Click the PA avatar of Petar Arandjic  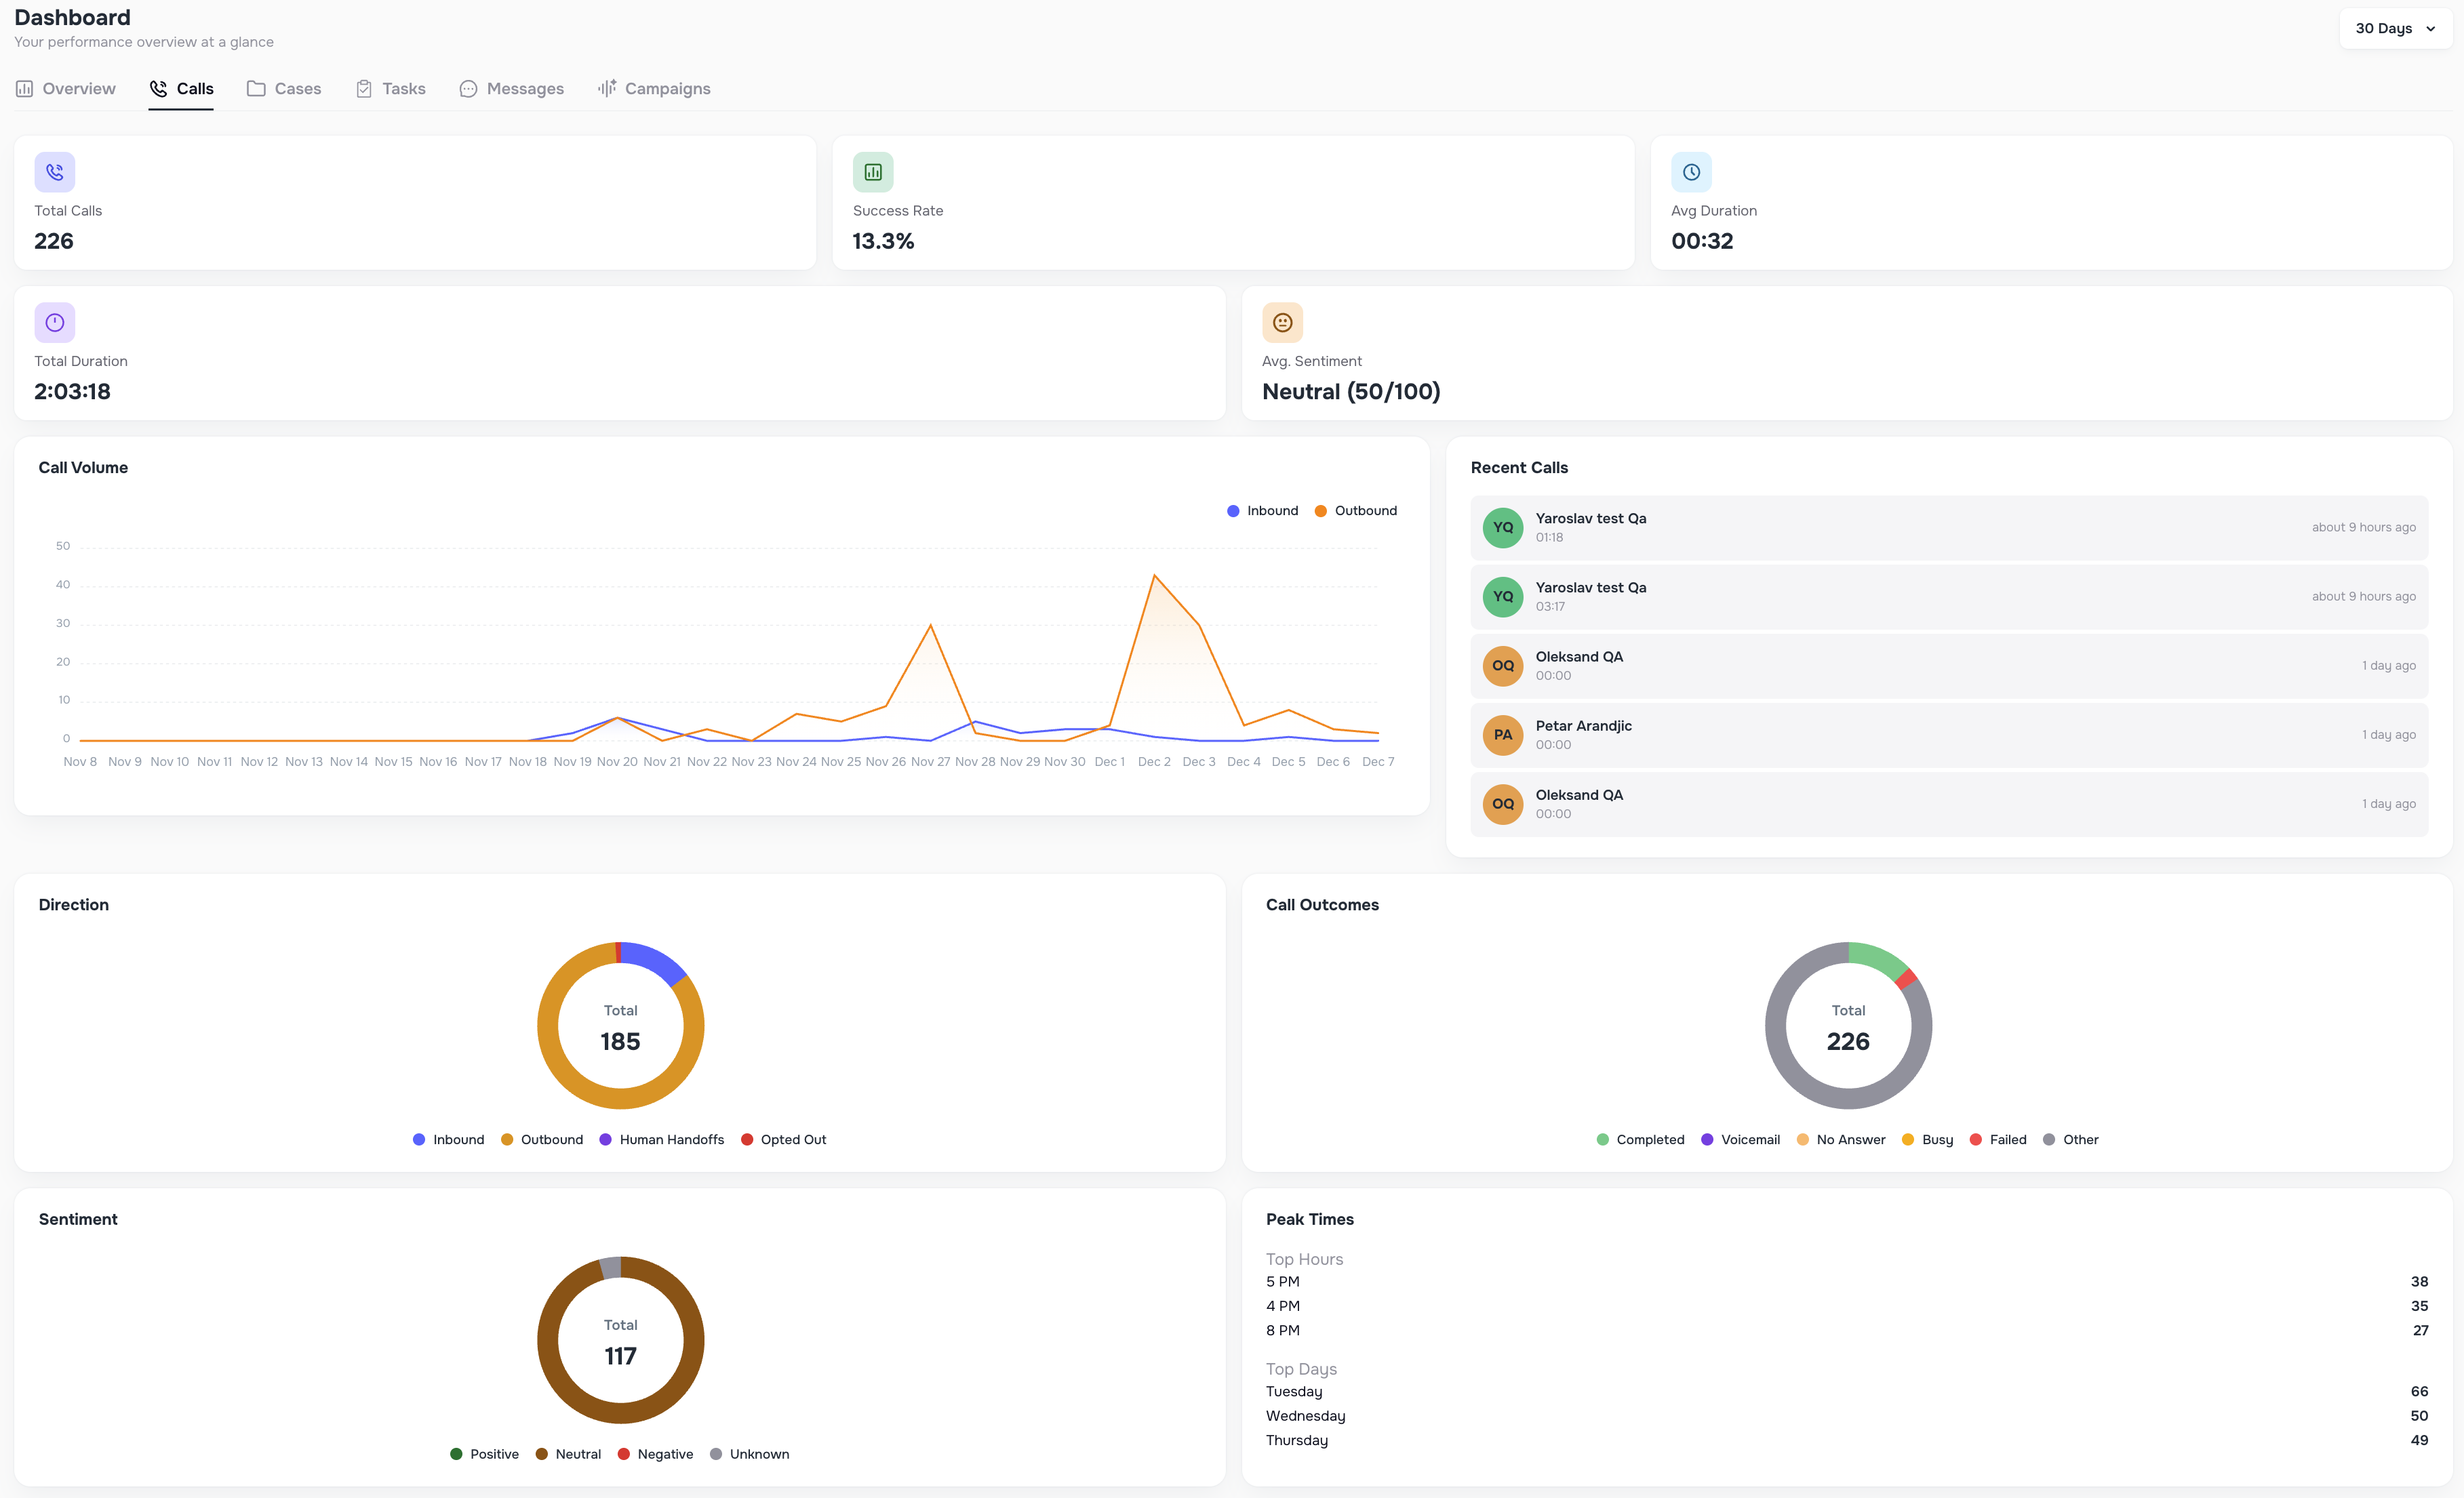[1502, 734]
